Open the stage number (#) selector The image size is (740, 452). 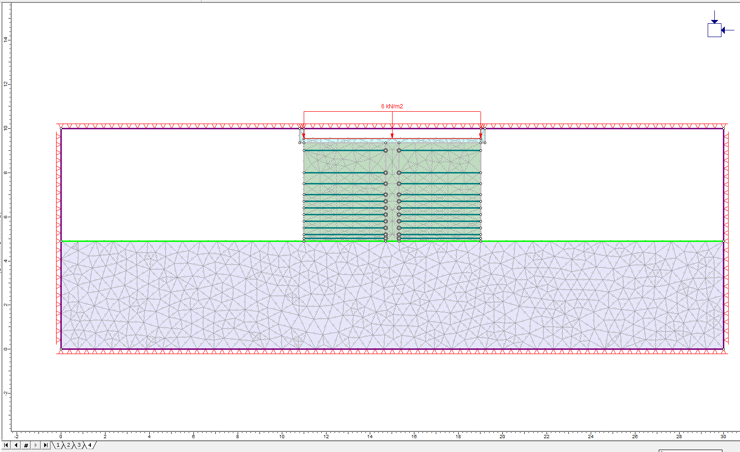click(x=26, y=445)
